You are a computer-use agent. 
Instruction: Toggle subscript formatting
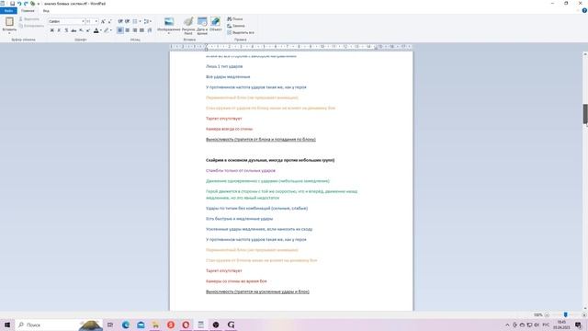pyautogui.click(x=81, y=30)
